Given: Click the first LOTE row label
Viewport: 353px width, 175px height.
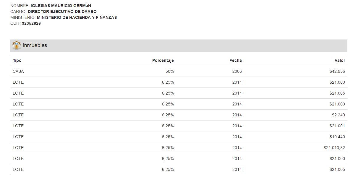Looking at the screenshot, I should point(18,82).
